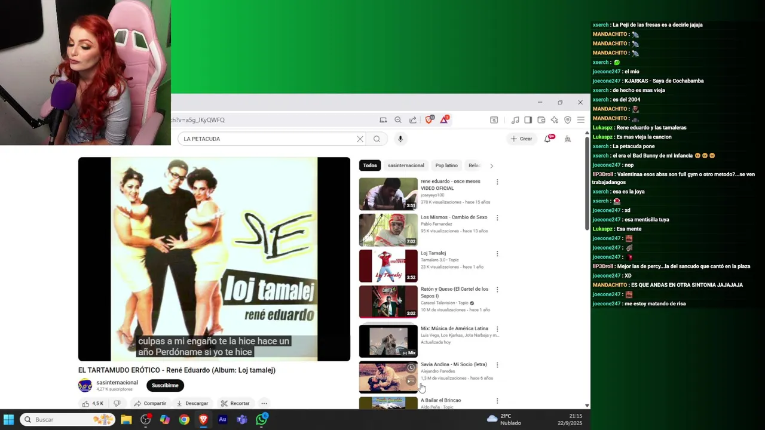The height and width of the screenshot is (430, 765).
Task: Open YouTube notifications bell
Action: coord(548,139)
